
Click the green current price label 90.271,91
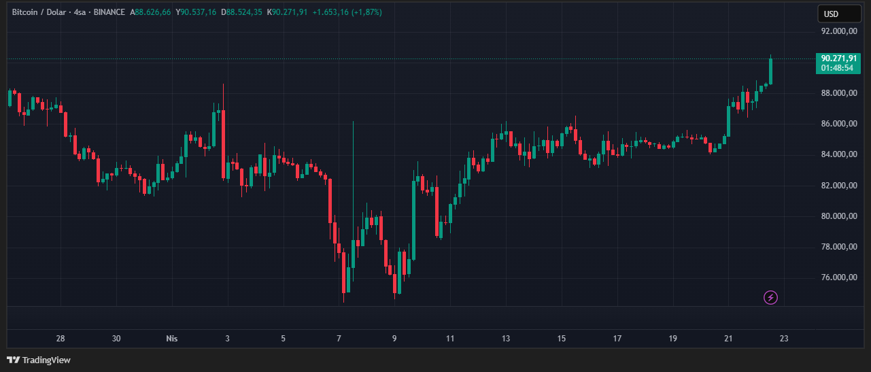(x=838, y=58)
